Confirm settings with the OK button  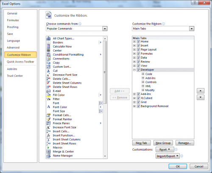178,166
